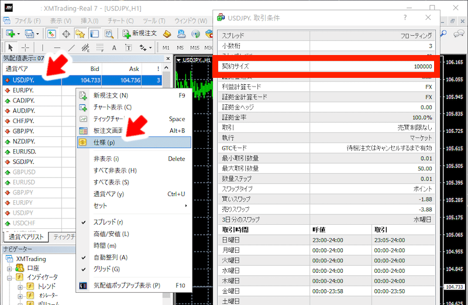Select the crosshair tool
Image resolution: width=468 pixels, height=305 pixels.
25,47
